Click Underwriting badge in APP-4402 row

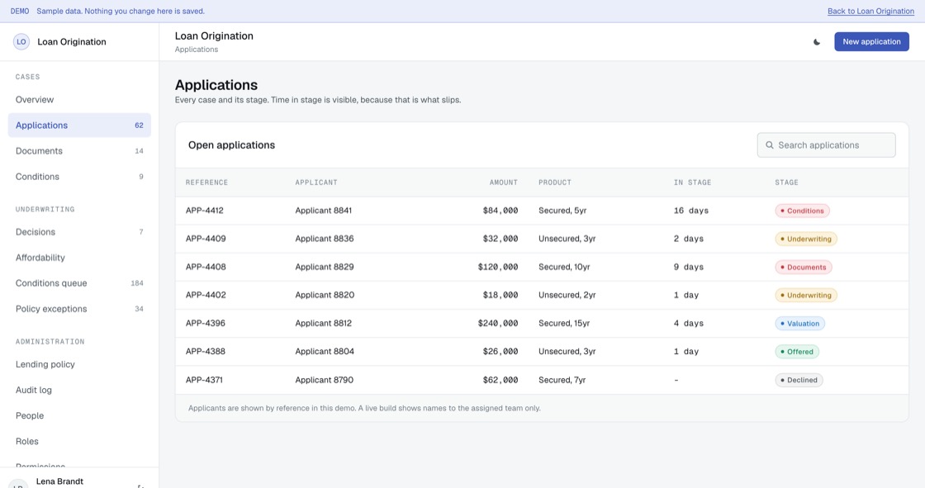[806, 295]
